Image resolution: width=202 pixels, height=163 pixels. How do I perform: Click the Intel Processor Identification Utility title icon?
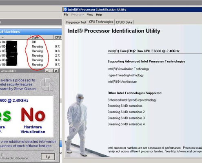(65, 9)
